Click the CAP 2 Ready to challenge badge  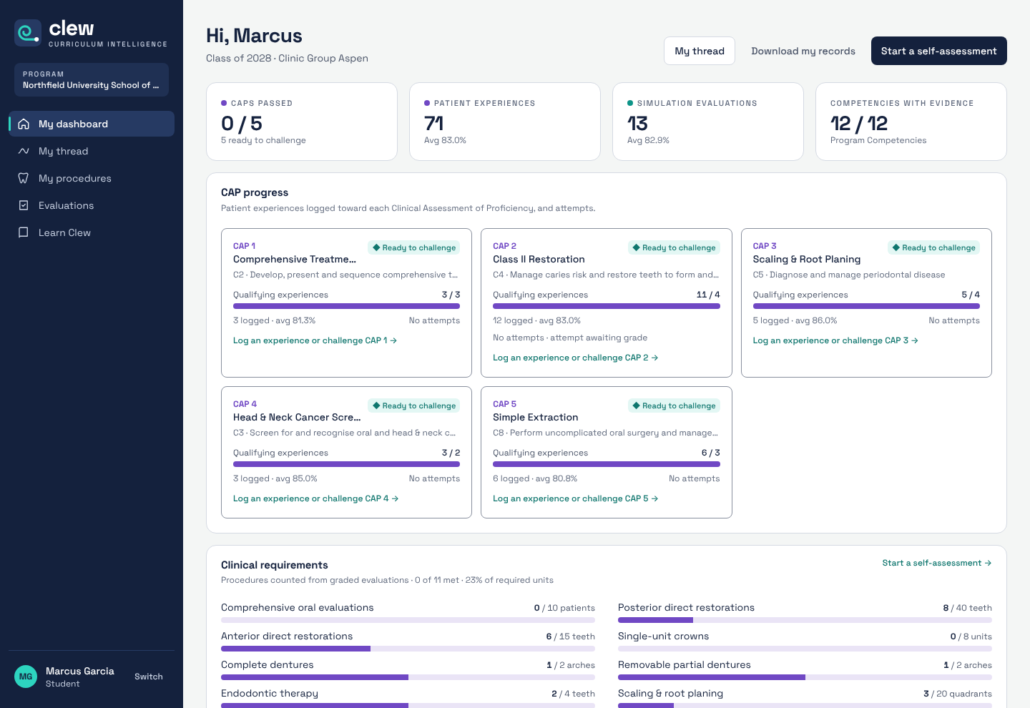click(674, 247)
